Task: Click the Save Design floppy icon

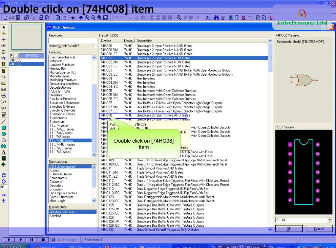Action: tap(18, 18)
